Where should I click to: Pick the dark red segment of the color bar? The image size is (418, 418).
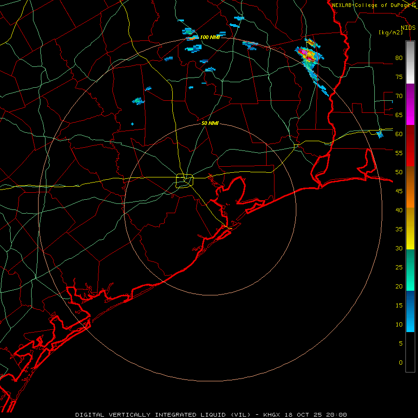[x=410, y=136]
